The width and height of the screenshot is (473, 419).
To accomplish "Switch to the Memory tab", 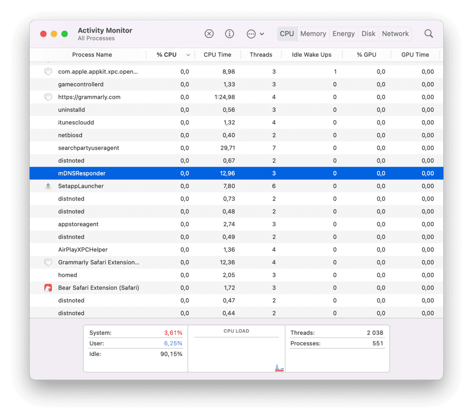I will 313,34.
